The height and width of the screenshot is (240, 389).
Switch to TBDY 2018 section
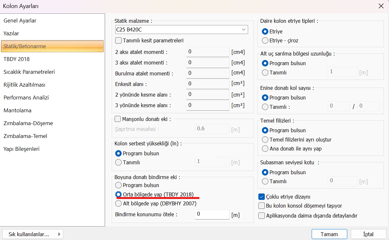[52, 59]
